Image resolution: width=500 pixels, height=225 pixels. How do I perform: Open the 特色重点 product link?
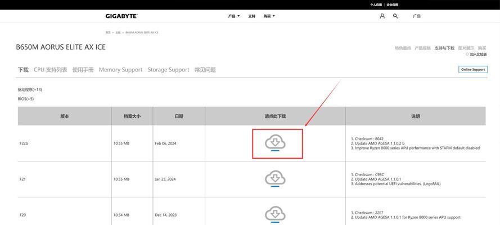[403, 48]
